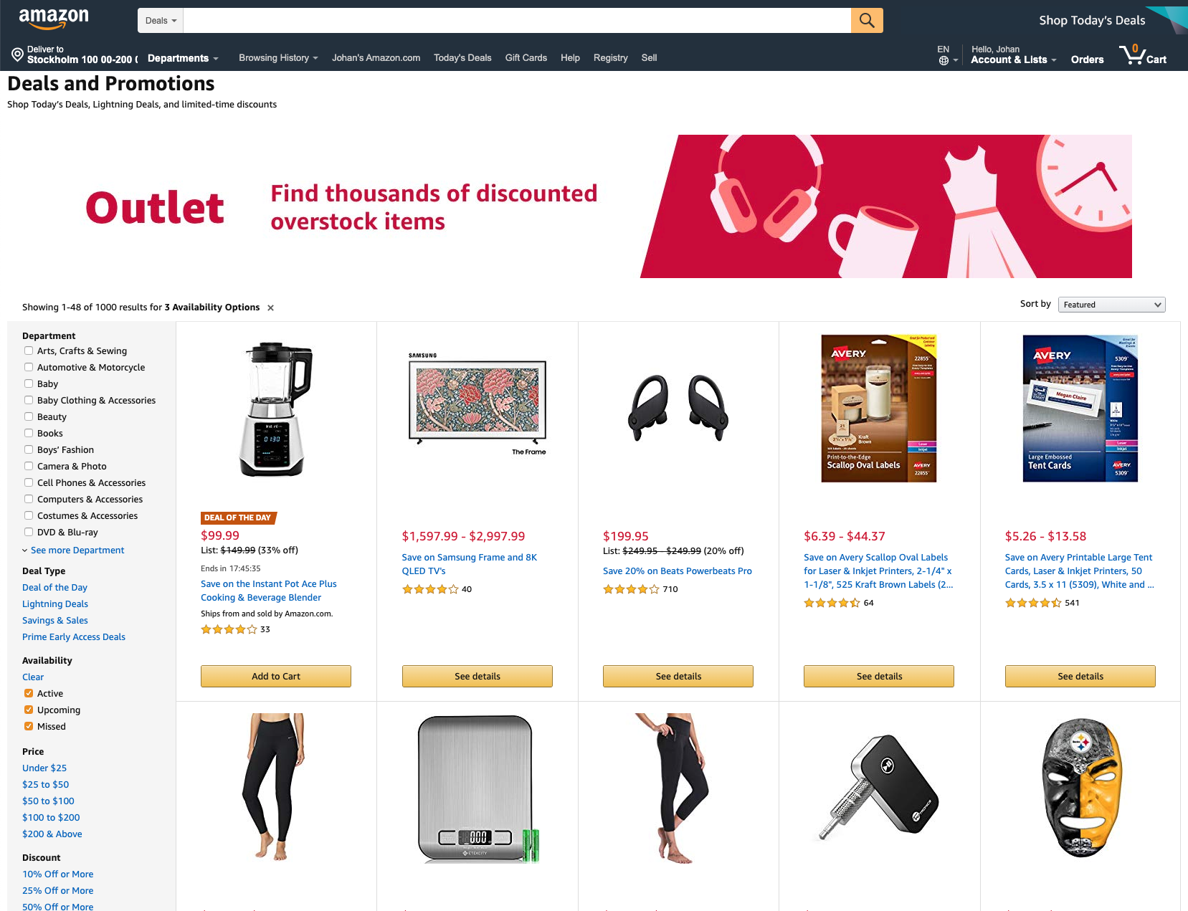Add the Instant Pot blender to cart
Screen dimensions: 1188x911
276,676
